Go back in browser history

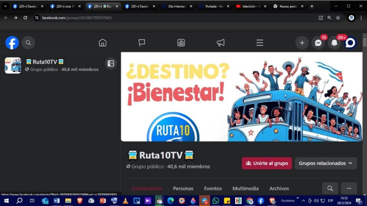point(6,18)
